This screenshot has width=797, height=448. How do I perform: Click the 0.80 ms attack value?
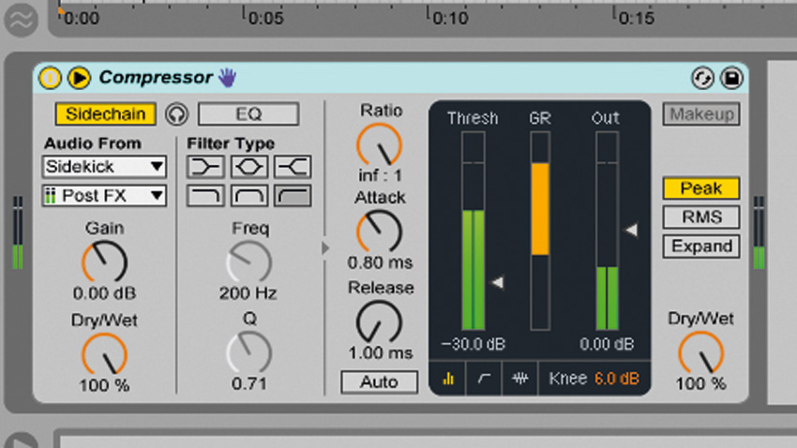pyautogui.click(x=380, y=262)
